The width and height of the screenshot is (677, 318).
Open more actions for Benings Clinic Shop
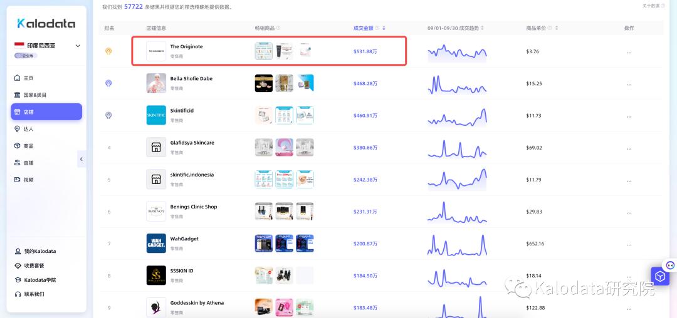[629, 212]
